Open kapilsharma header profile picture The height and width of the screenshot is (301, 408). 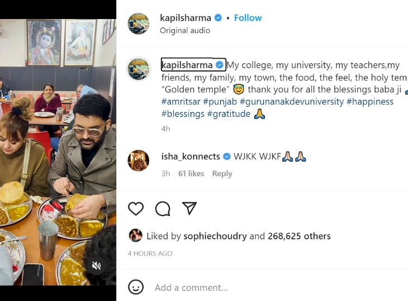[x=139, y=23]
